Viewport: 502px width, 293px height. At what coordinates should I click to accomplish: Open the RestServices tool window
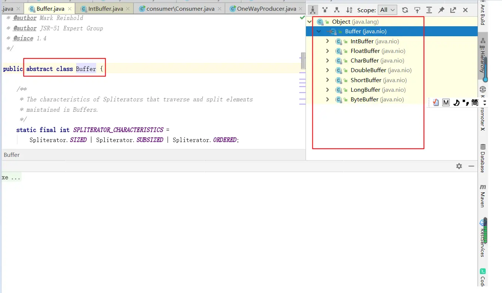point(482,237)
